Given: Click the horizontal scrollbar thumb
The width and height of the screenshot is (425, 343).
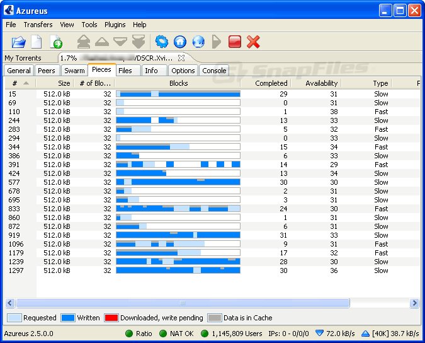Looking at the screenshot, I should coord(183,303).
